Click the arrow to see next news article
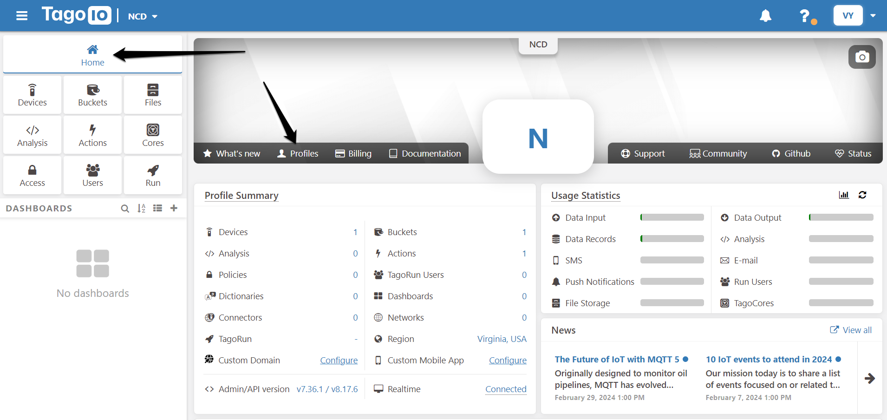The image size is (887, 420). click(x=869, y=378)
